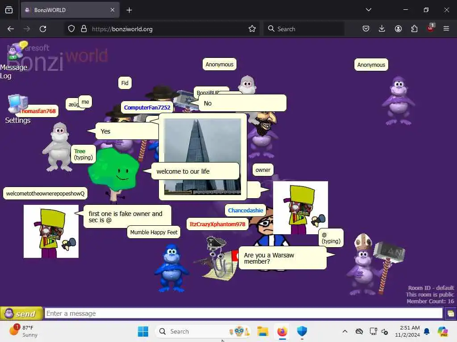Screen dimensions: 457x342
Task: Click the ItzCrazyXphantom978 name tag
Action: [x=217, y=224]
